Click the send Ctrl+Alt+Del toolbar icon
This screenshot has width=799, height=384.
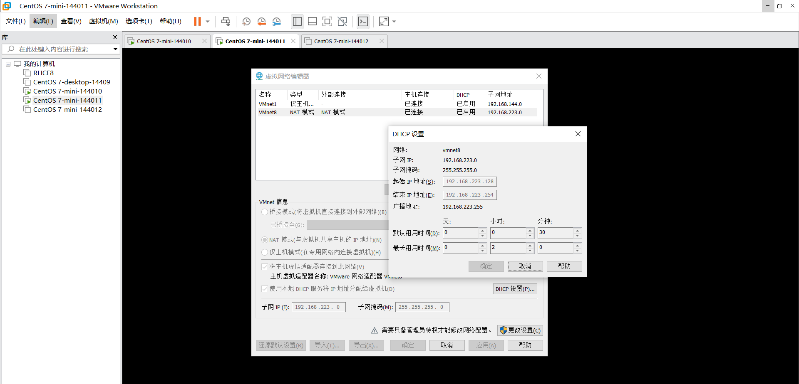pyautogui.click(x=226, y=21)
